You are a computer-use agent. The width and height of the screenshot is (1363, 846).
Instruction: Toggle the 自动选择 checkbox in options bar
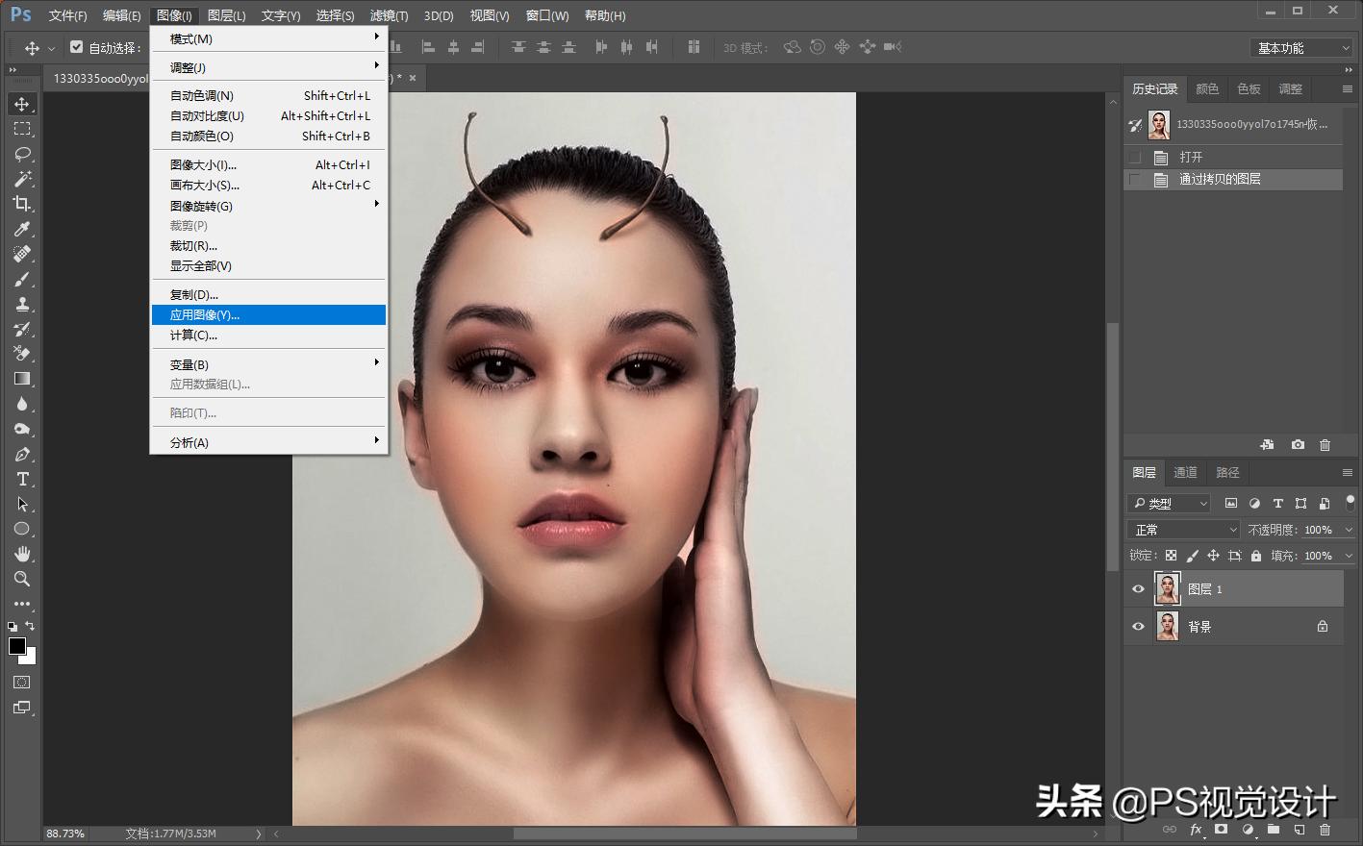click(77, 45)
